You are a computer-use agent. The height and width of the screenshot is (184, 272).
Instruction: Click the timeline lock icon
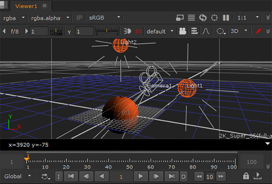click(x=246, y=176)
